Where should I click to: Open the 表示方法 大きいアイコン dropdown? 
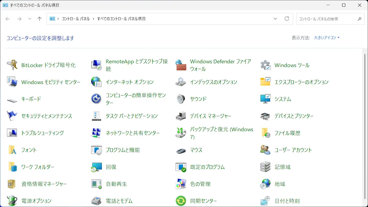click(x=327, y=38)
